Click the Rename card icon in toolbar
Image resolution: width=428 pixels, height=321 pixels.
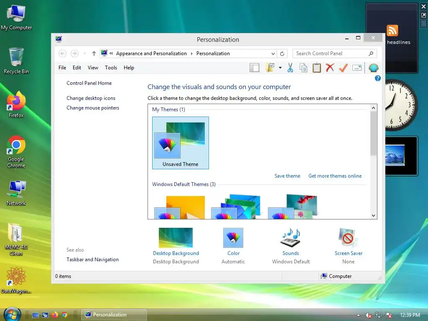click(x=357, y=68)
